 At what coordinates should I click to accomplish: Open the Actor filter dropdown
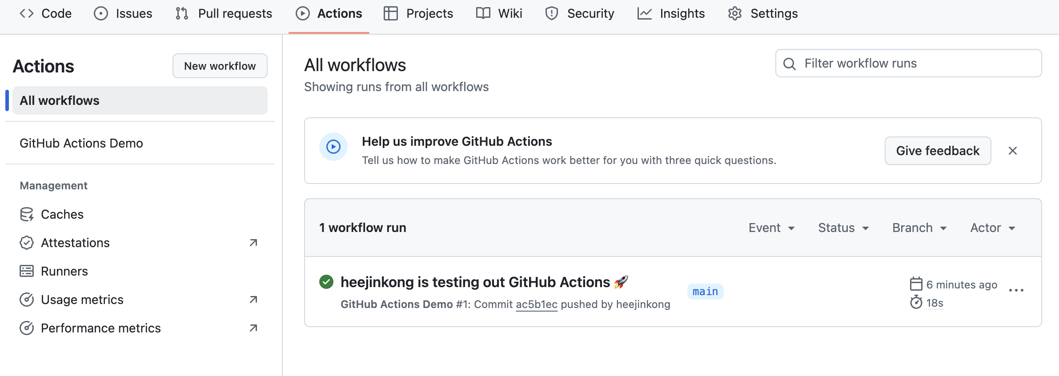click(x=993, y=228)
